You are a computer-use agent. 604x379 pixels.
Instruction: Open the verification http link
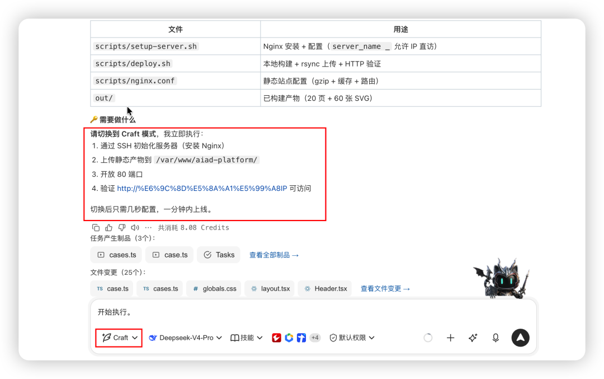[202, 188]
